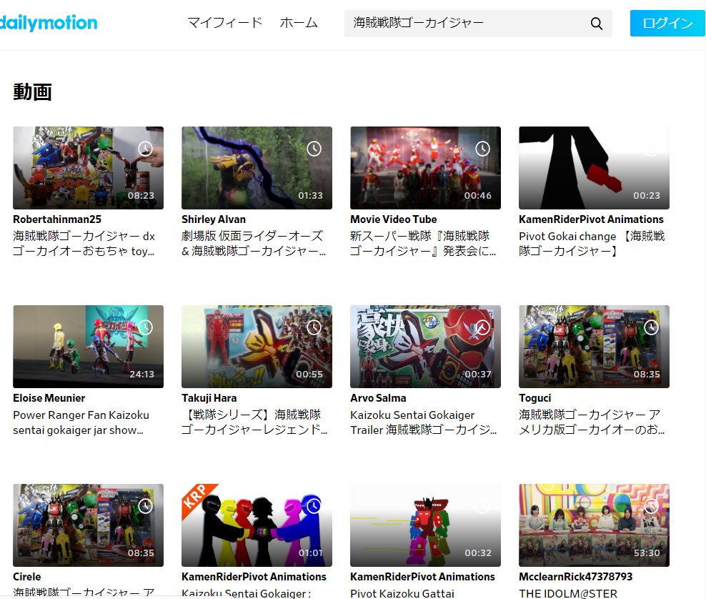This screenshot has width=706, height=599.
Task: Click Watch Later clock on Toguci video
Action: tap(651, 327)
